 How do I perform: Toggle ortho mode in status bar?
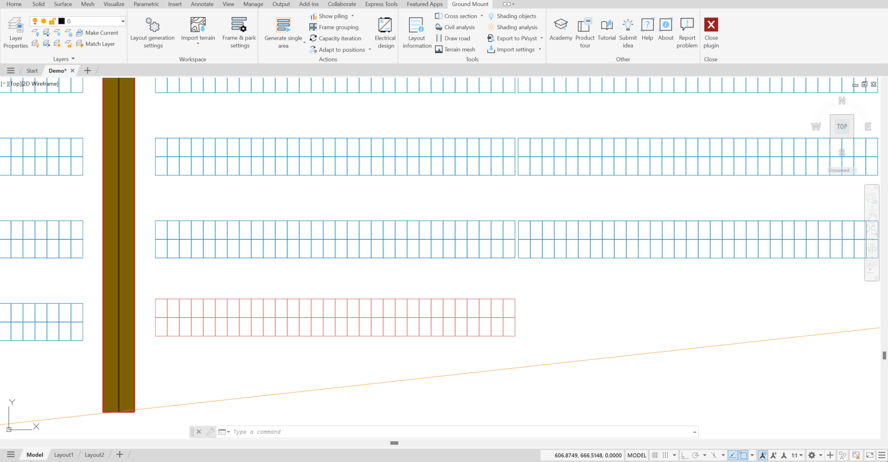coord(684,455)
